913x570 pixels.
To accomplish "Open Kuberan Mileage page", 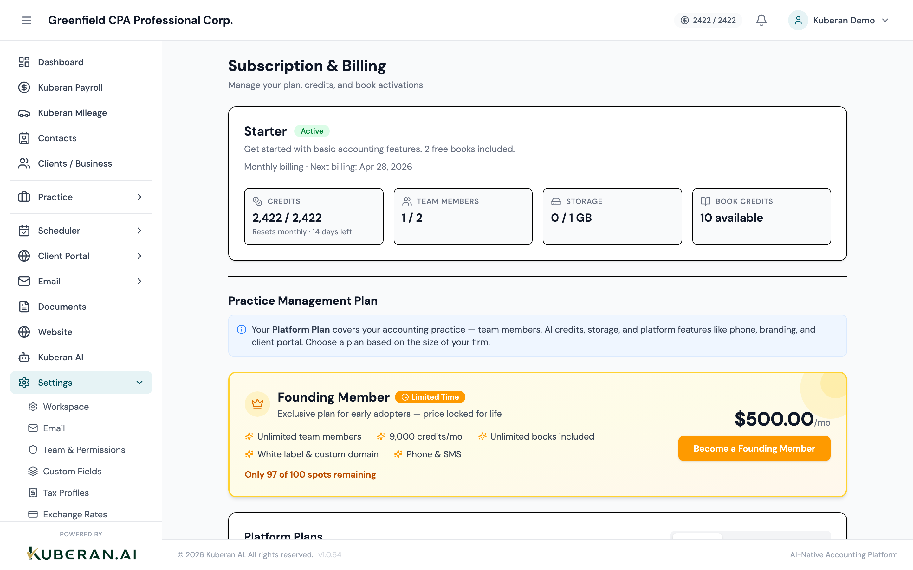I will pos(81,113).
